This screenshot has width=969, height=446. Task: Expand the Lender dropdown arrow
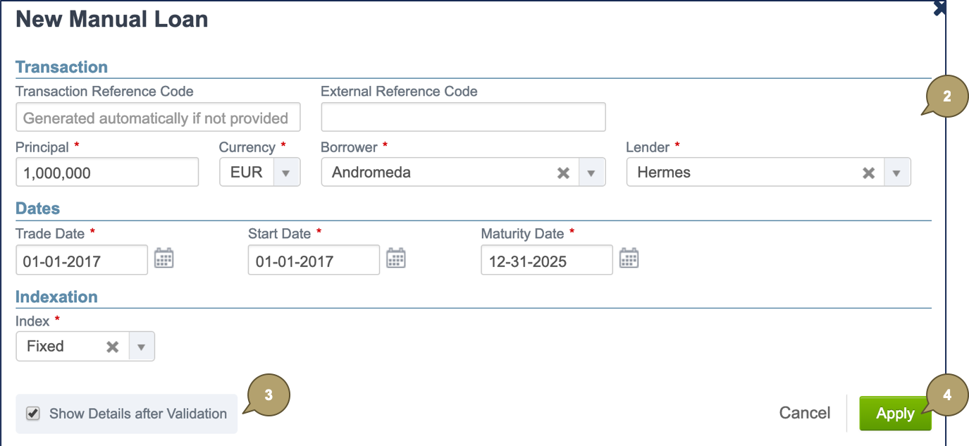897,173
